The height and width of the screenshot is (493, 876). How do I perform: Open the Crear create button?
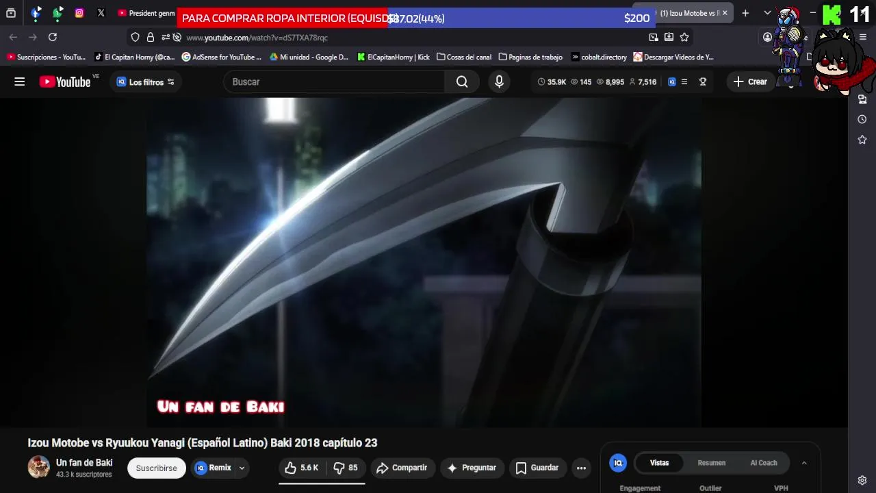750,81
